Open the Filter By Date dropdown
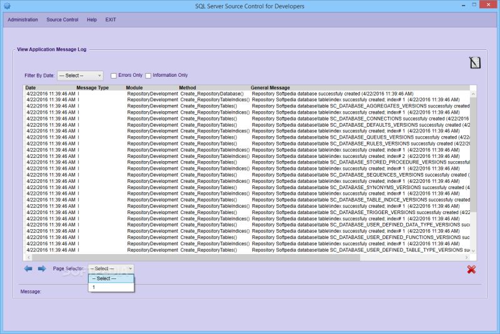Viewport: 500px width, 334px height. [x=80, y=76]
